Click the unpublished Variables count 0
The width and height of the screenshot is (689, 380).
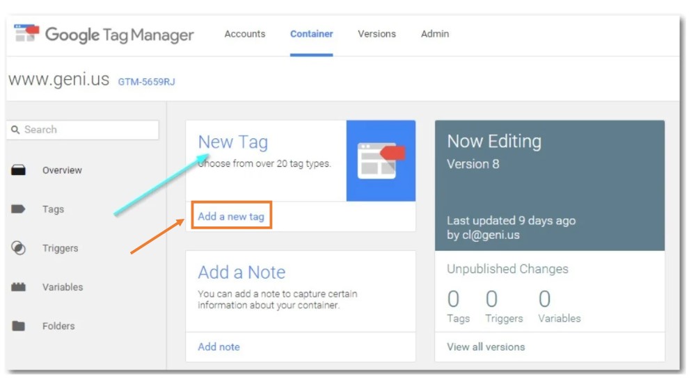click(544, 299)
